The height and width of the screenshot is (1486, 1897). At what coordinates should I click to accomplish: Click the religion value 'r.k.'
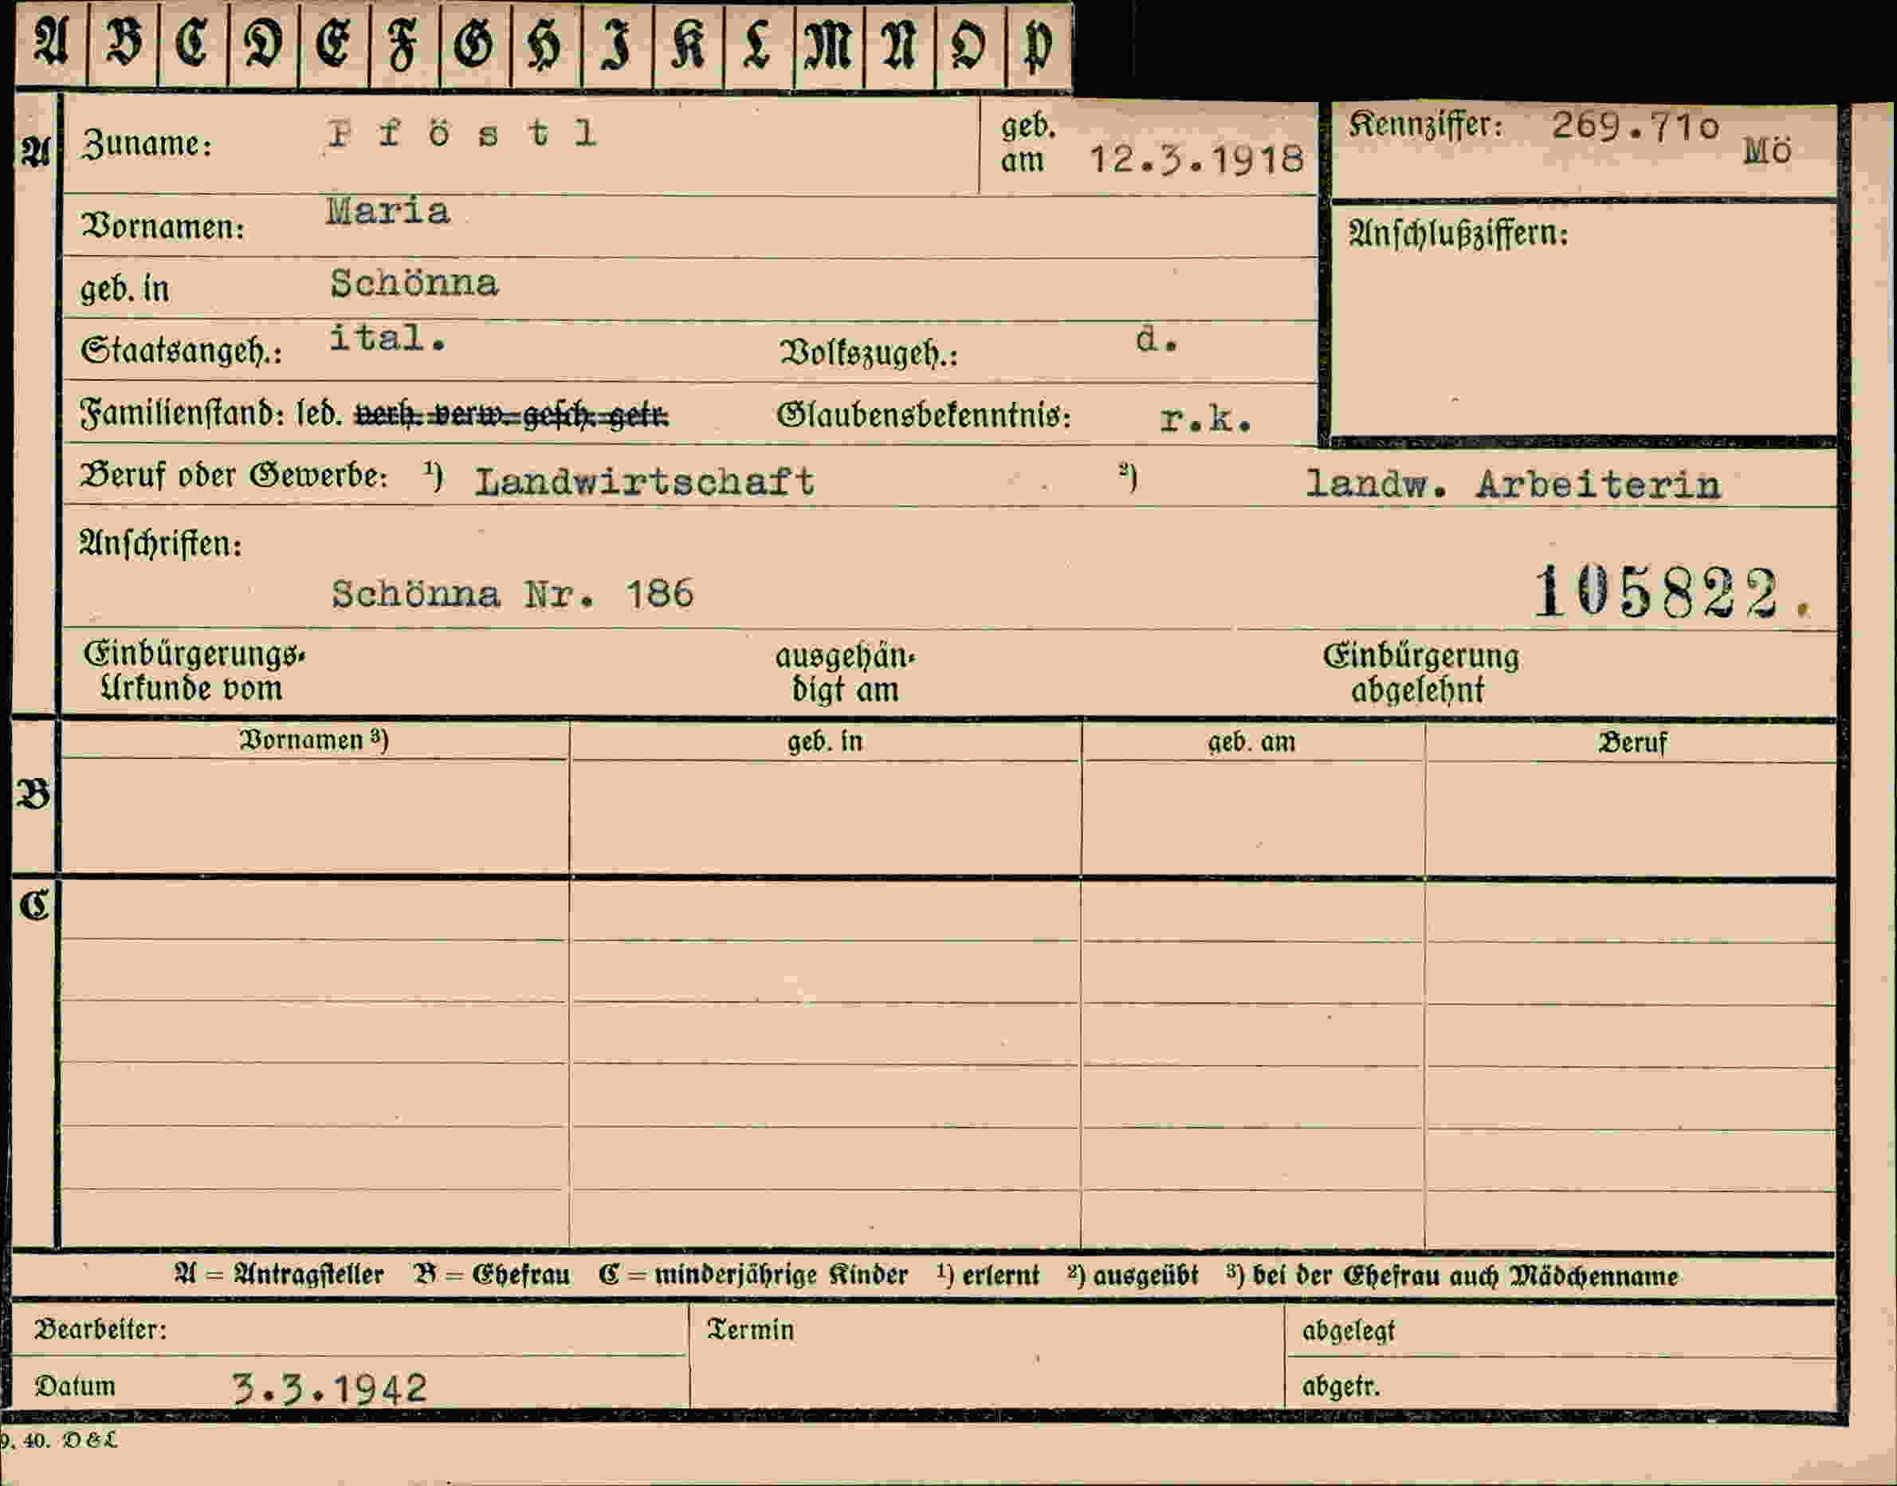pyautogui.click(x=1205, y=420)
